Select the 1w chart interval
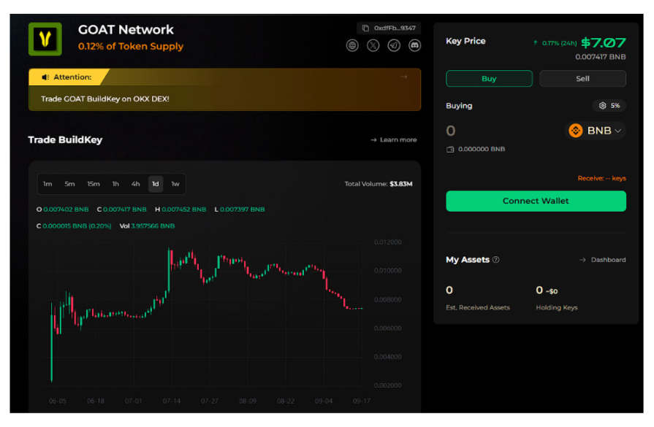 [x=175, y=184]
